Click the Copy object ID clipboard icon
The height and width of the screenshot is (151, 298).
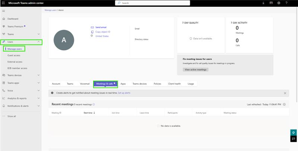(92, 32)
